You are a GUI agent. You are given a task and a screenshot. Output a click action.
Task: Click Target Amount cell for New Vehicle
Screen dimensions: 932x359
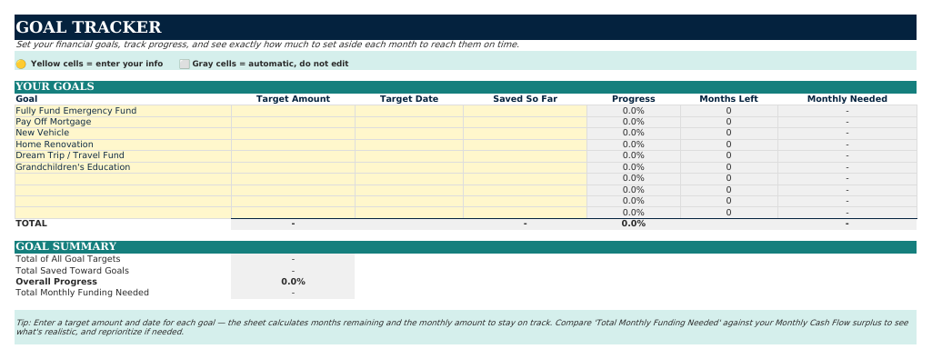[293, 133]
